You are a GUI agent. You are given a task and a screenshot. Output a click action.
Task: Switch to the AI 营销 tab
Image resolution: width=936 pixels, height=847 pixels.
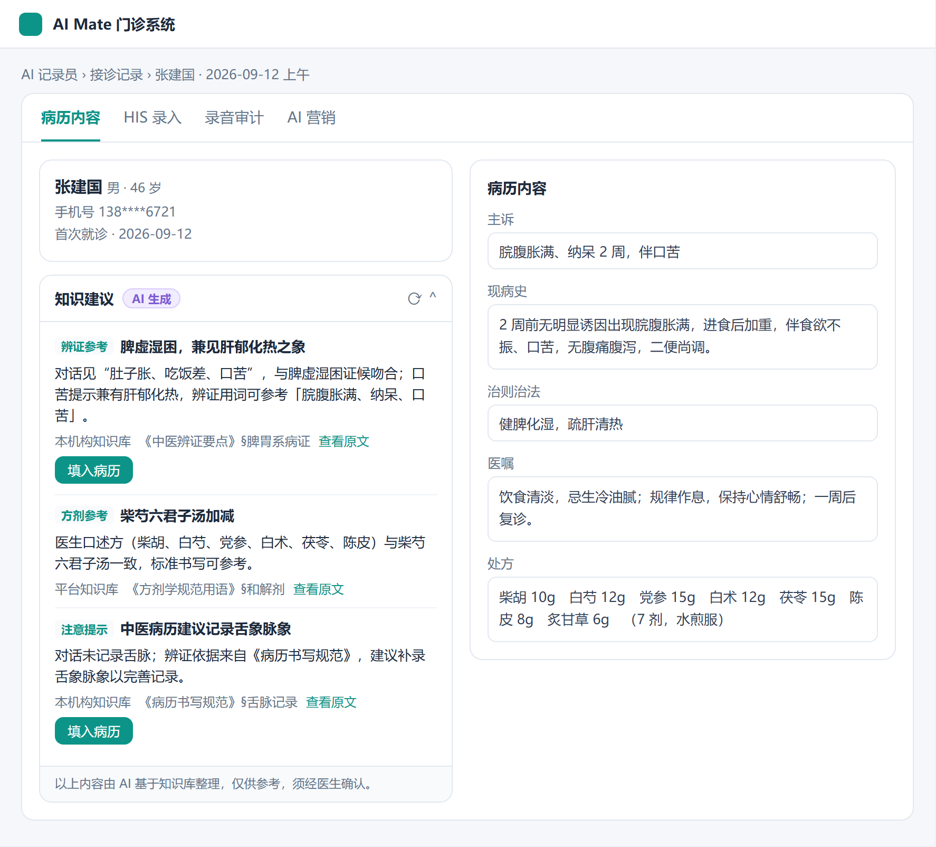311,117
